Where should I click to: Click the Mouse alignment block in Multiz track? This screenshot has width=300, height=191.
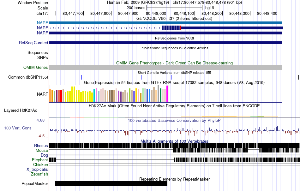(210, 150)
